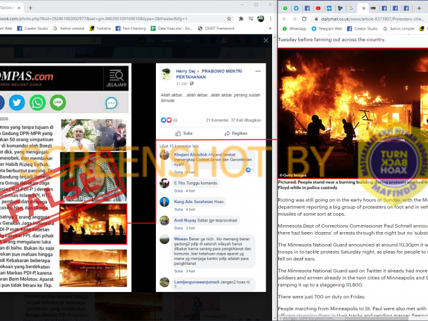Viewport: 428px width, 321px height.
Task: Close the current Facebook tab in left window
Action: tap(19, 8)
